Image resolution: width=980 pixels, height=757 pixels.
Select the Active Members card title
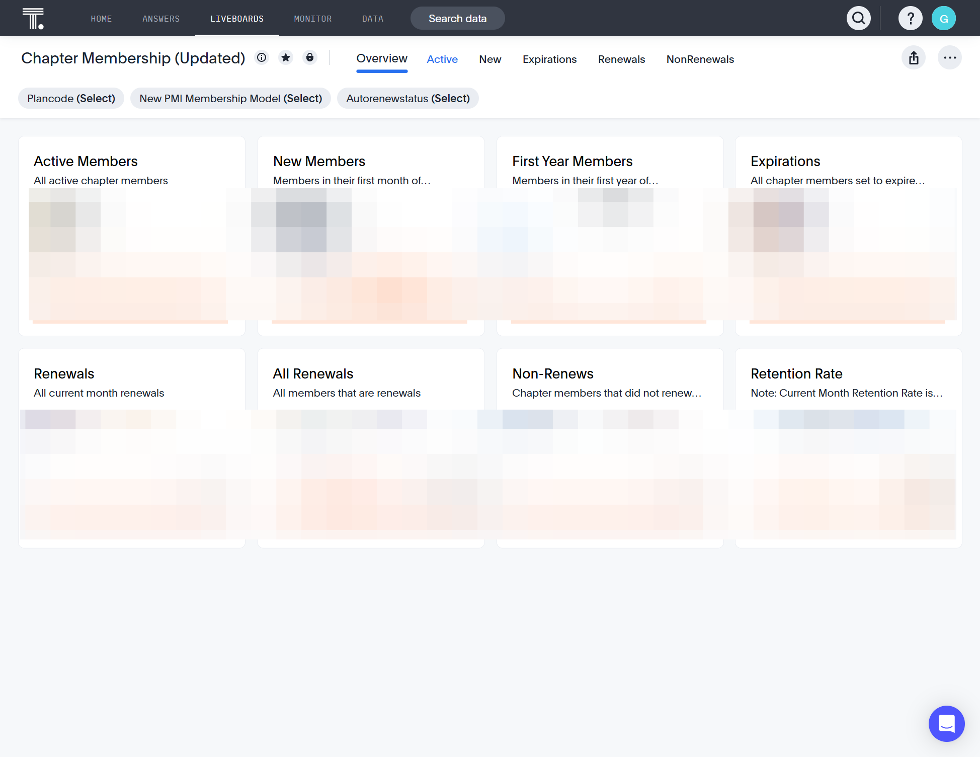(86, 161)
